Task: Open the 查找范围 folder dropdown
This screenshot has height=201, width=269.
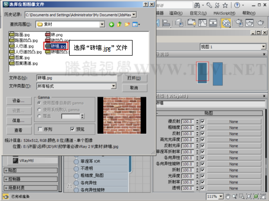Action: click(x=102, y=24)
